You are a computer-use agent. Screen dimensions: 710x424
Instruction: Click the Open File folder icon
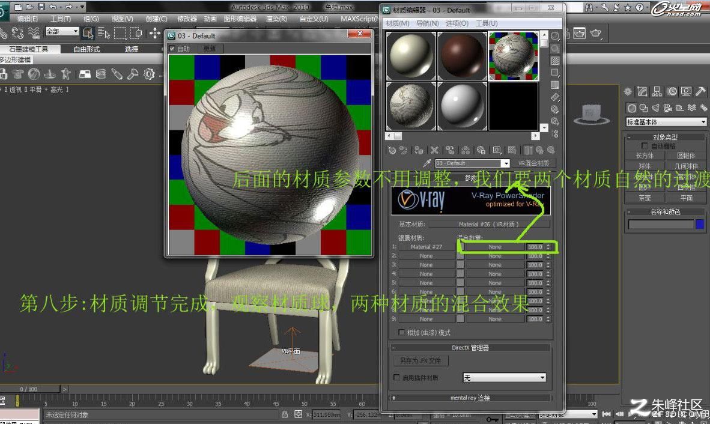click(x=29, y=7)
